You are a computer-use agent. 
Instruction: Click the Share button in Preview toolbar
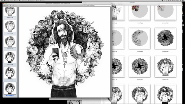14,5
